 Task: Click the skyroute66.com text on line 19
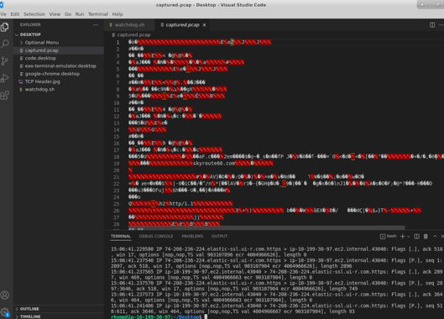pos(214,164)
